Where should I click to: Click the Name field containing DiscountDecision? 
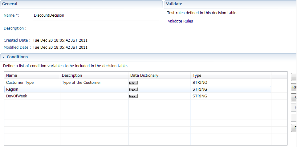coord(96,15)
